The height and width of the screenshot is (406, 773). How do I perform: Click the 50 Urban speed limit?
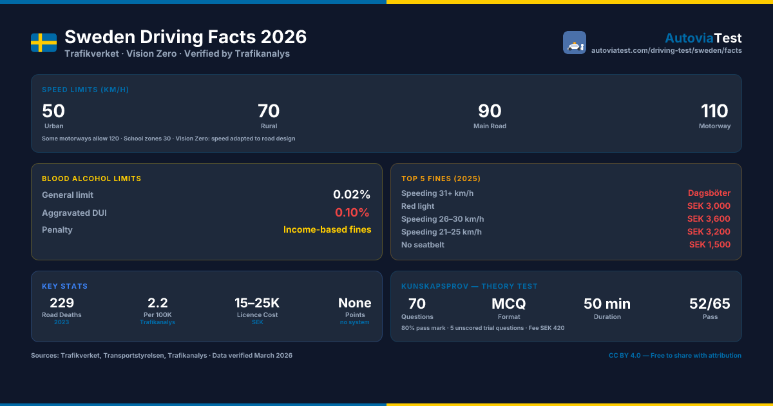(x=53, y=116)
